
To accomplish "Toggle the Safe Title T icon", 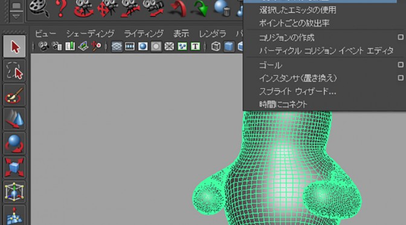I will pos(196,47).
